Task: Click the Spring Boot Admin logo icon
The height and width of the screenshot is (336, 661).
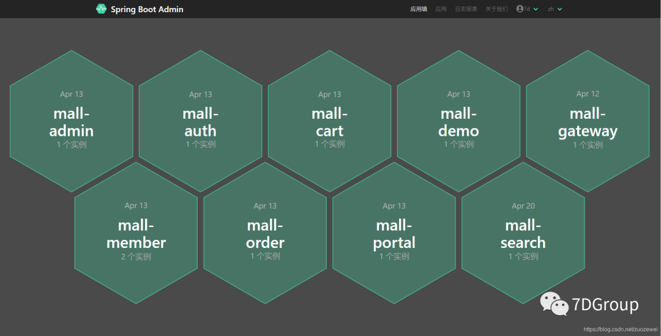Action: tap(101, 9)
